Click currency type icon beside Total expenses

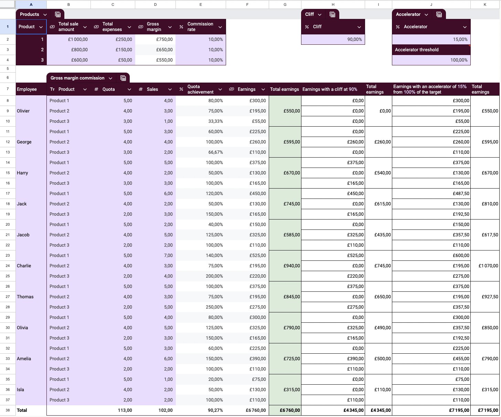96,27
